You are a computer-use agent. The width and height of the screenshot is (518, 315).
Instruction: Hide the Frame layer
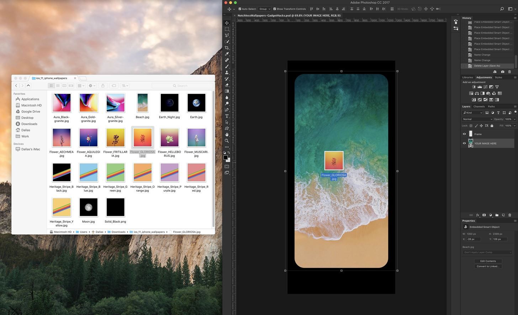464,134
